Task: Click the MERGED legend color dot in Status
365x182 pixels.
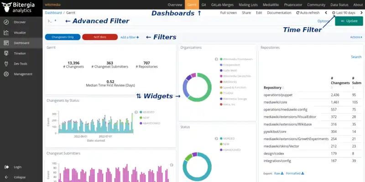Action: 221,138
